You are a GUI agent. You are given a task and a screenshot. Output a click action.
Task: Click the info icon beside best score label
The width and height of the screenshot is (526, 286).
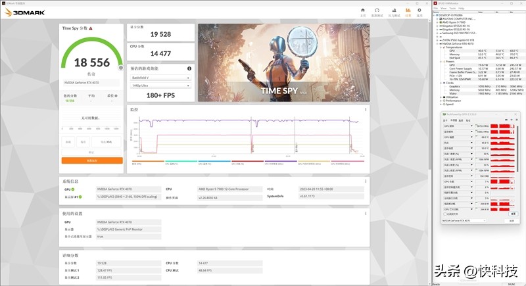116,96
